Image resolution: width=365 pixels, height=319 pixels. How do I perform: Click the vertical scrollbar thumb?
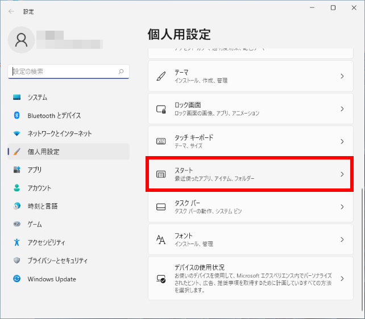(362, 249)
